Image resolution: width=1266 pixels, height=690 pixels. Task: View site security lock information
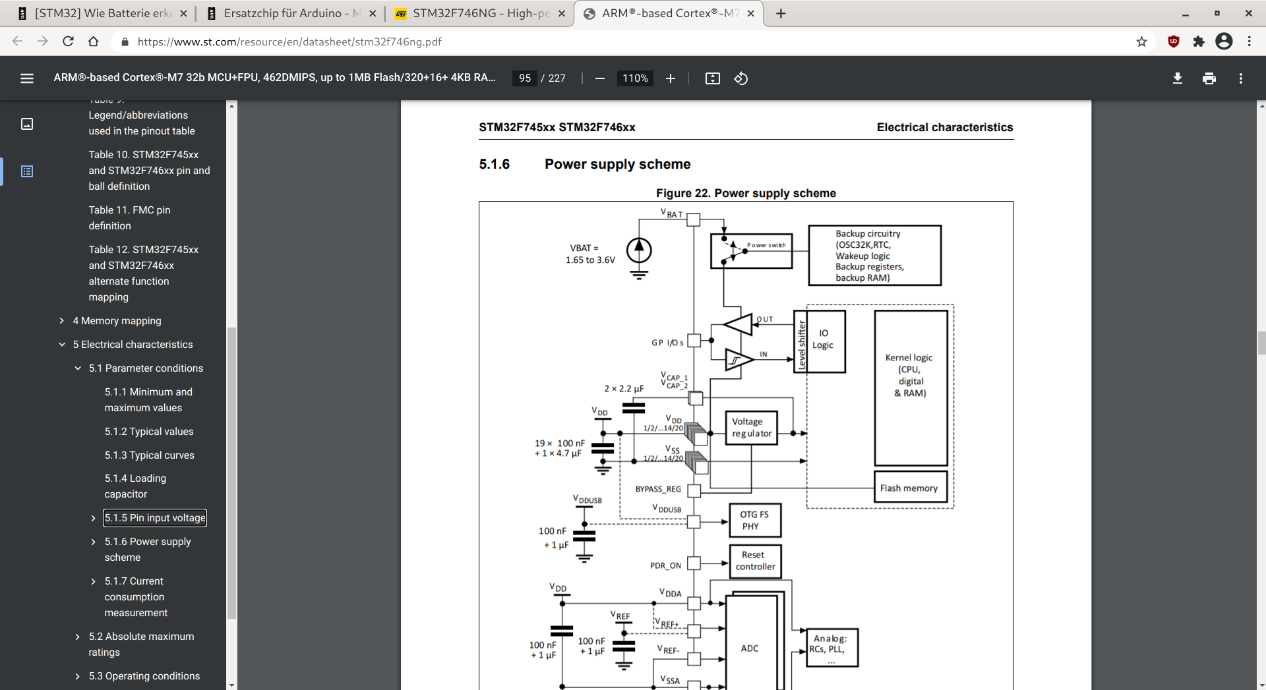(x=125, y=42)
